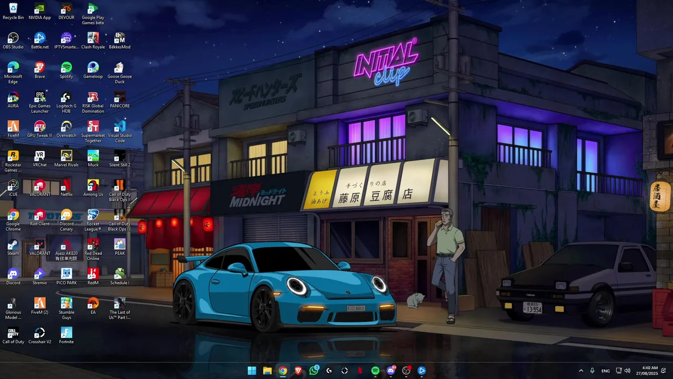The image size is (673, 379).
Task: Open Google Play Games beta shortcut
Action: [x=93, y=14]
